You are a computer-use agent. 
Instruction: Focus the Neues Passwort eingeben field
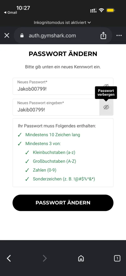(56, 107)
